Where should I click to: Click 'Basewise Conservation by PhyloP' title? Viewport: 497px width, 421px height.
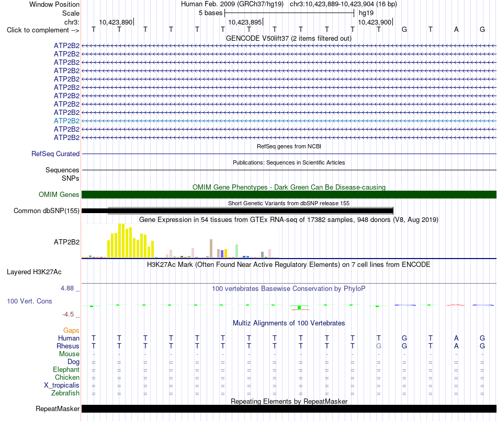click(289, 289)
